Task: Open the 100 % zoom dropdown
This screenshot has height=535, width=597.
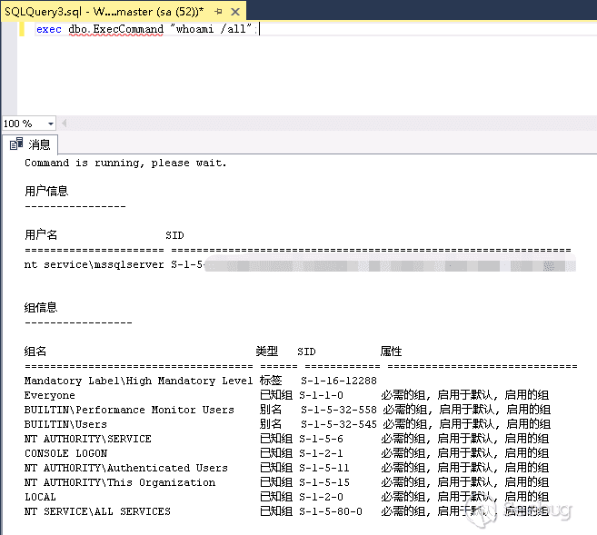Action: (x=50, y=124)
